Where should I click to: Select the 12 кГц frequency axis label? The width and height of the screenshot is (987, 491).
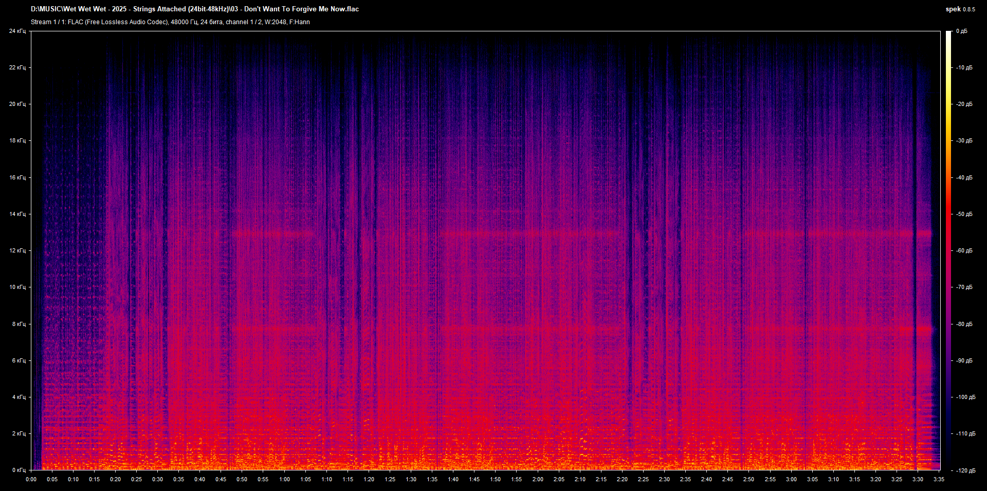click(x=17, y=250)
